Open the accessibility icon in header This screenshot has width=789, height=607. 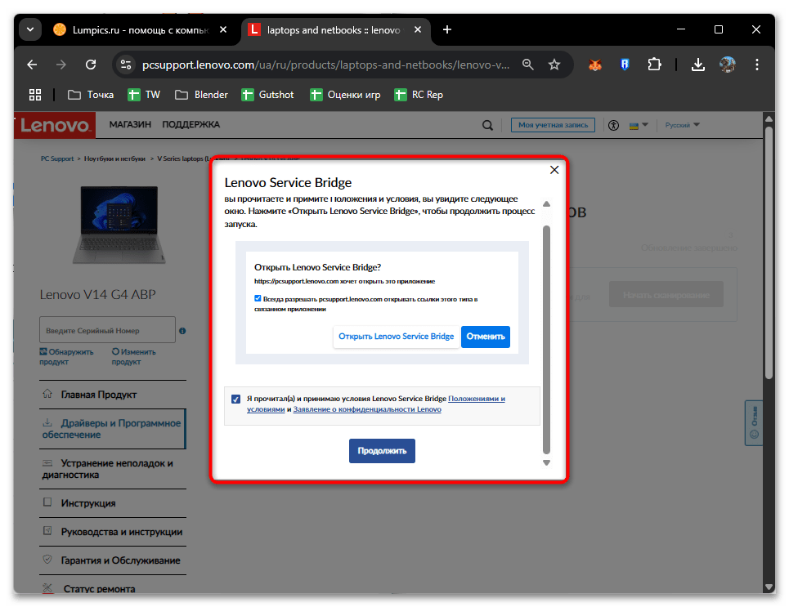[613, 125]
